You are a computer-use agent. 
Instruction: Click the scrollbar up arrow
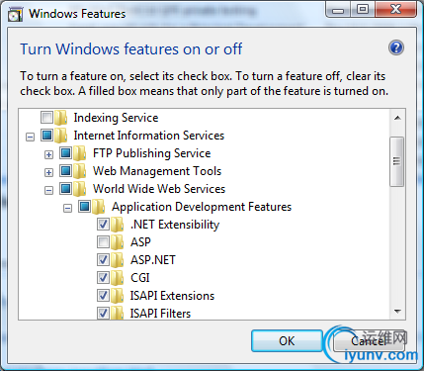point(397,118)
